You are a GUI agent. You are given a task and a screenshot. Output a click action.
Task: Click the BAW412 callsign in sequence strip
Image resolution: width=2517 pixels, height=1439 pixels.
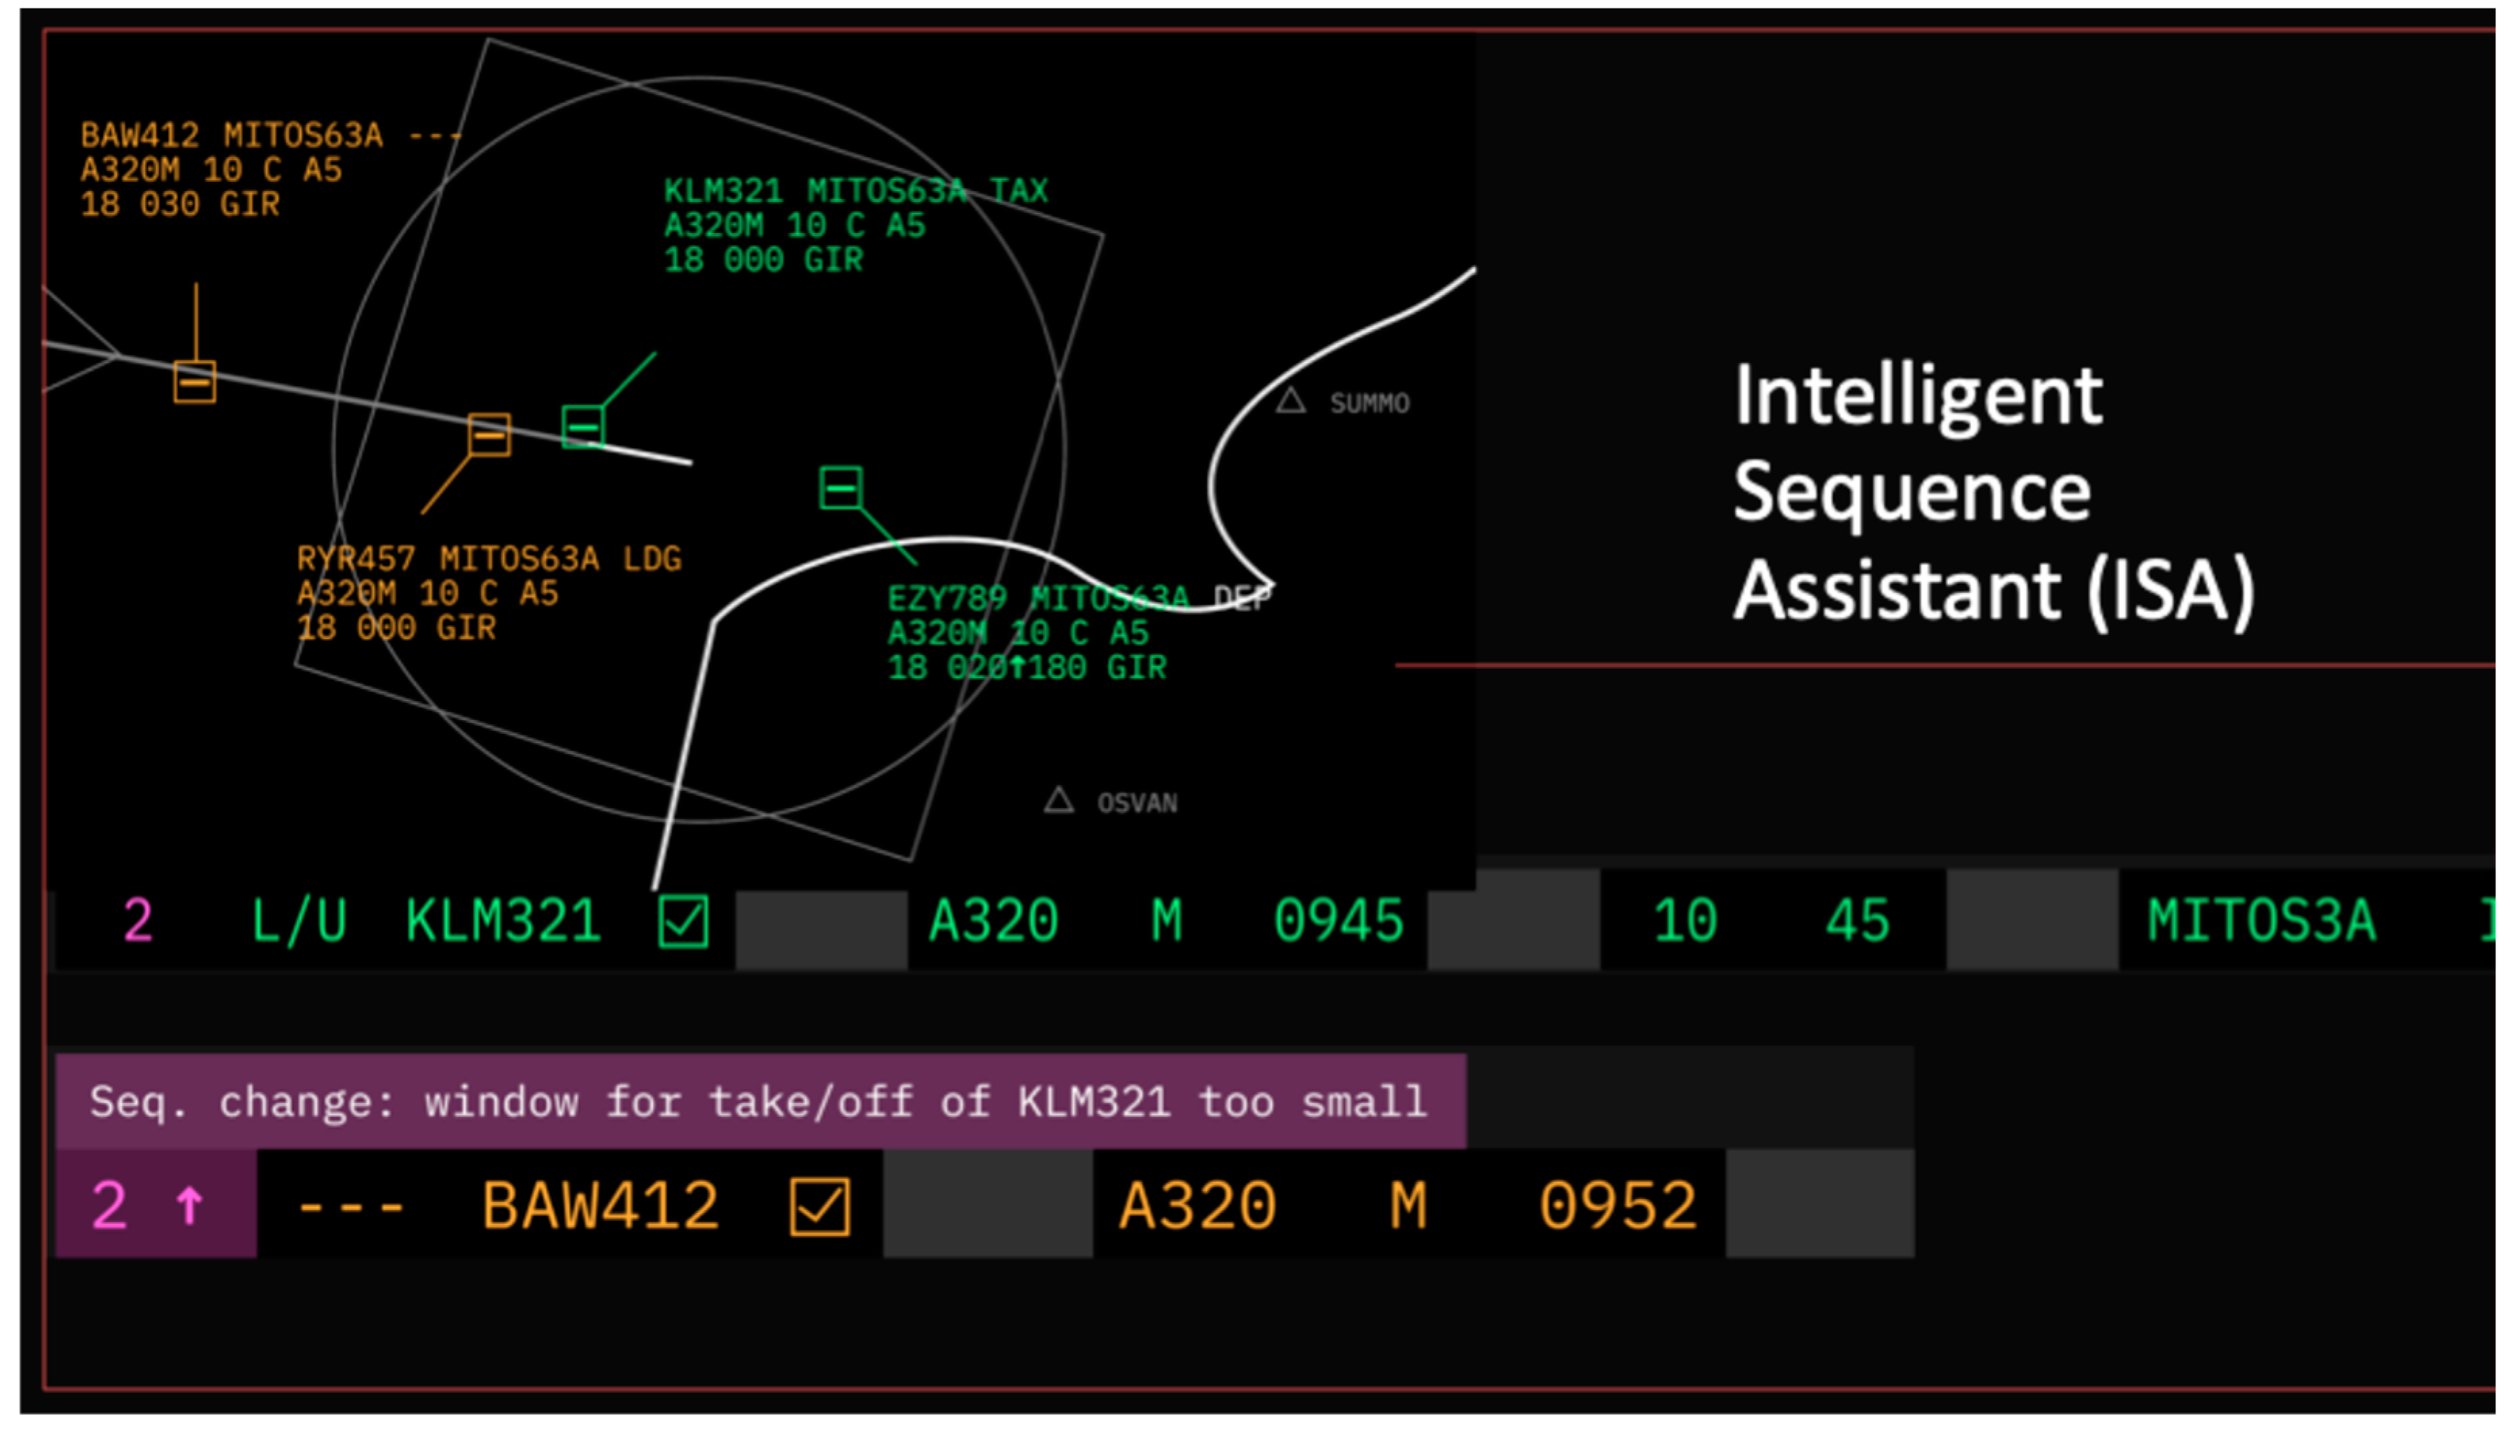tap(600, 1206)
